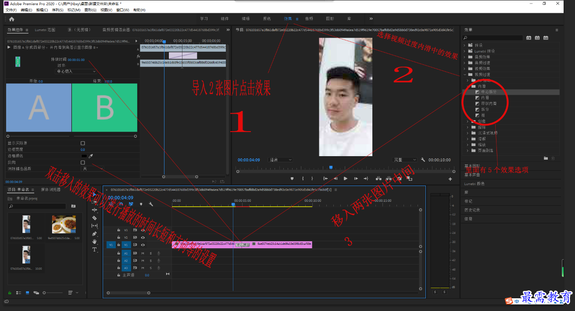Image resolution: width=575 pixels, height=311 pixels.
Task: Toggle V1 track output eye
Action: tap(143, 245)
